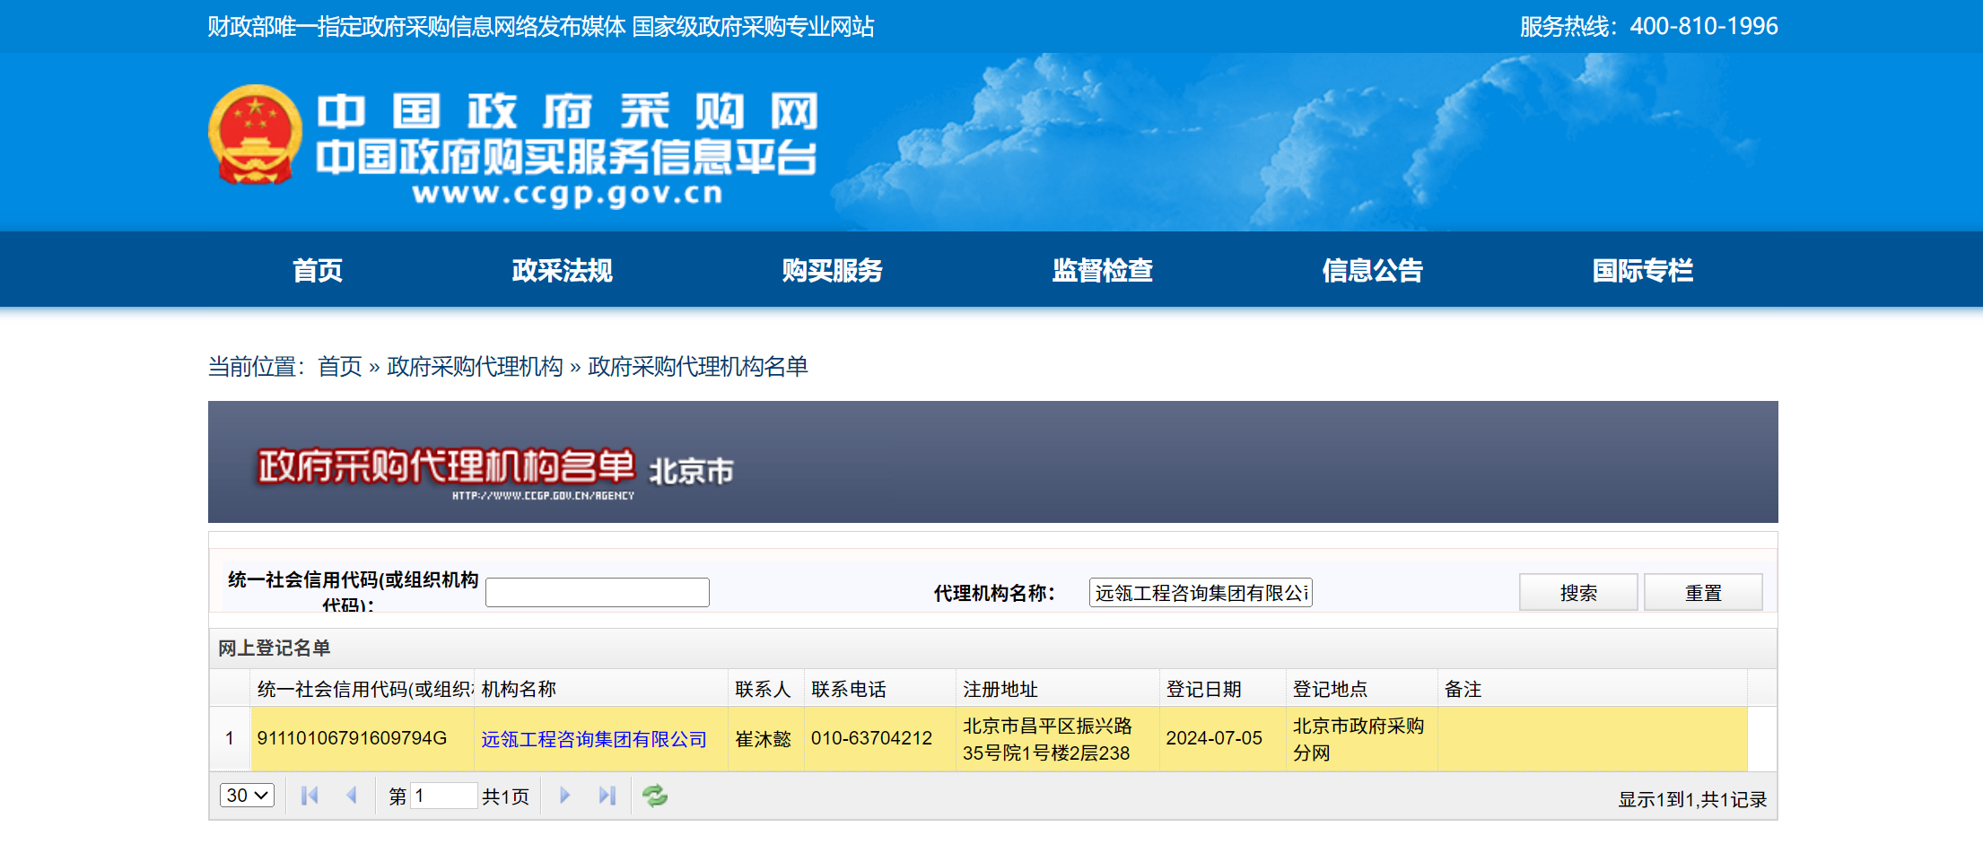Select credit code cell 91110106791609794G

tap(363, 738)
